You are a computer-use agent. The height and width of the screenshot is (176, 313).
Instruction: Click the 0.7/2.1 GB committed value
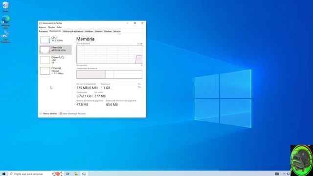(84, 96)
